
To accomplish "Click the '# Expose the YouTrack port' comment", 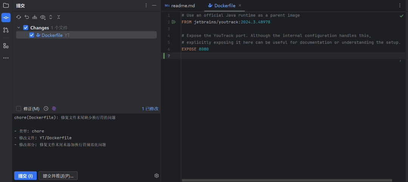I will coord(276,36).
